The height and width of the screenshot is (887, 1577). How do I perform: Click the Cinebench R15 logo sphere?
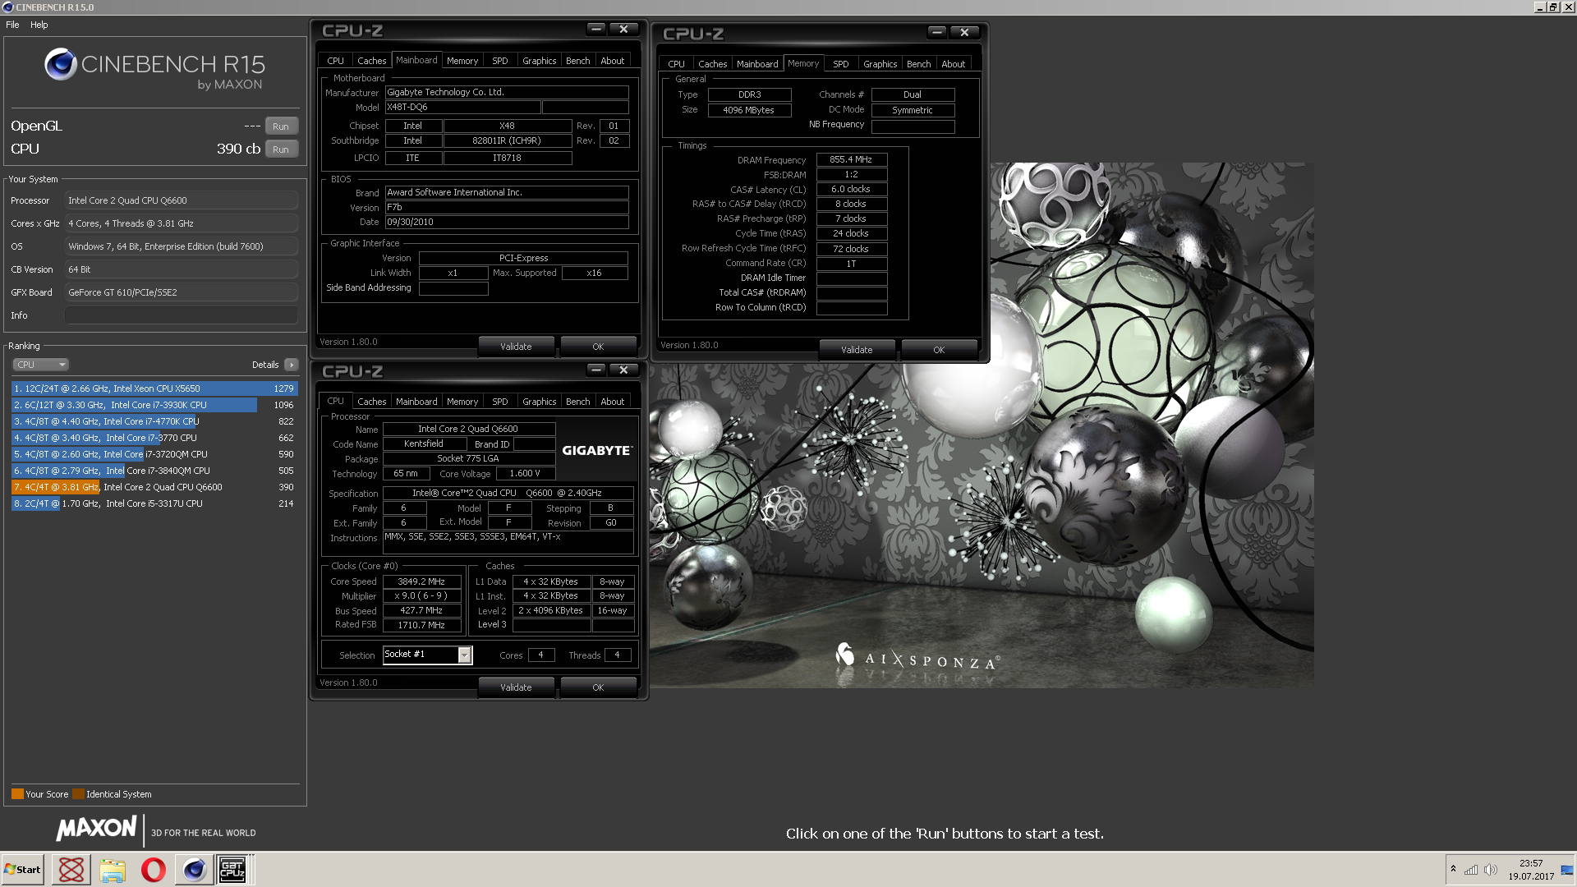pyautogui.click(x=61, y=64)
